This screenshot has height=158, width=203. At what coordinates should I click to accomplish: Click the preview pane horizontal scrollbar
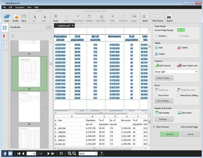coord(94,148)
